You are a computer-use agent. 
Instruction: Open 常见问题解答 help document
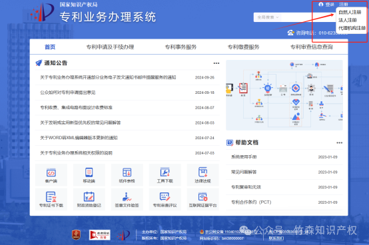point(284,172)
